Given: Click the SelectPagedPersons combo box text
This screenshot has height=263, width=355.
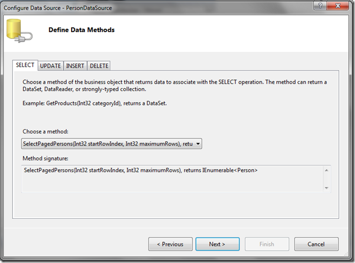Looking at the screenshot, I should (108, 143).
